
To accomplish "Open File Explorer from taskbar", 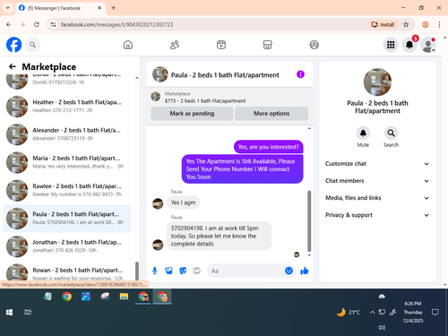I will click(124, 297).
